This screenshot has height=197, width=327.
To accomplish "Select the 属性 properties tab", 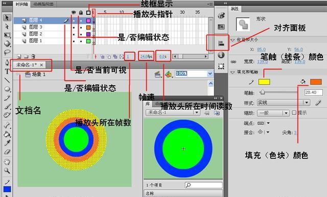I will 235,9.
